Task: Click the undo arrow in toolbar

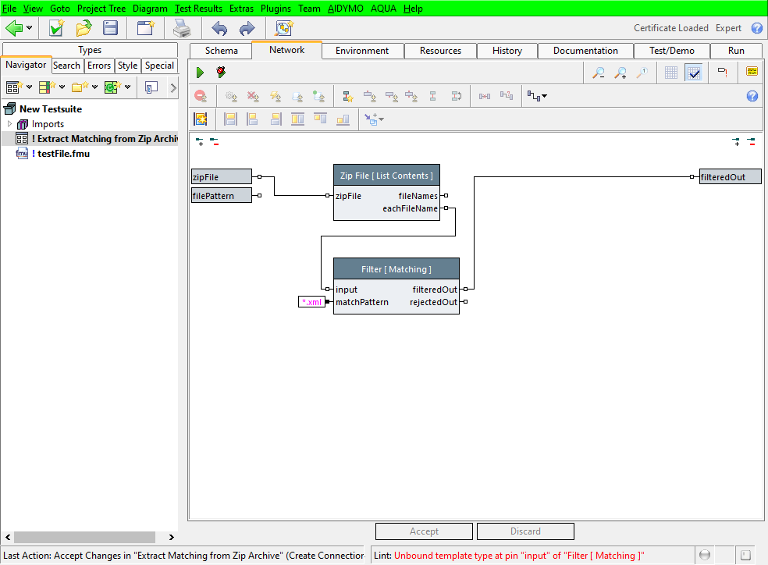Action: 219,29
